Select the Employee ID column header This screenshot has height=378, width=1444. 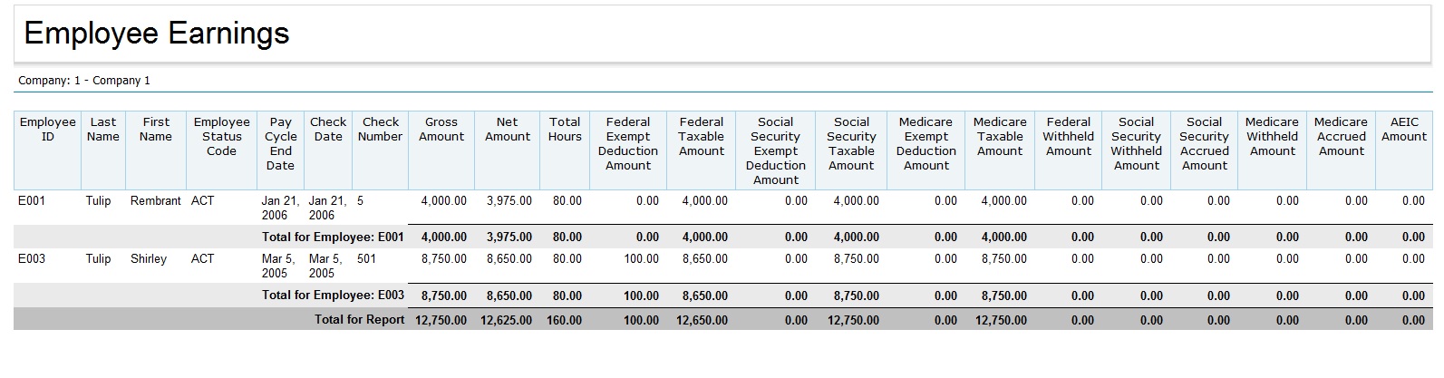pos(48,130)
